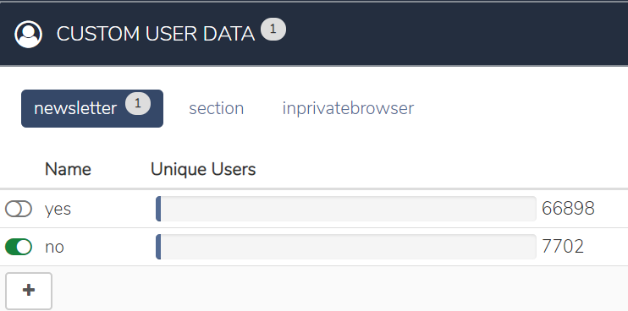Open the newsletter tab
628x311 pixels.
pos(92,108)
